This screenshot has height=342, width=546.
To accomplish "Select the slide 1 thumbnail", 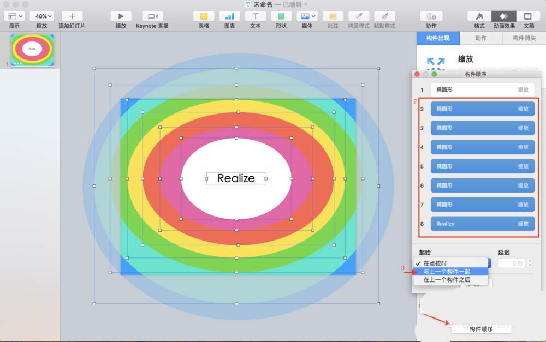I will (x=32, y=50).
